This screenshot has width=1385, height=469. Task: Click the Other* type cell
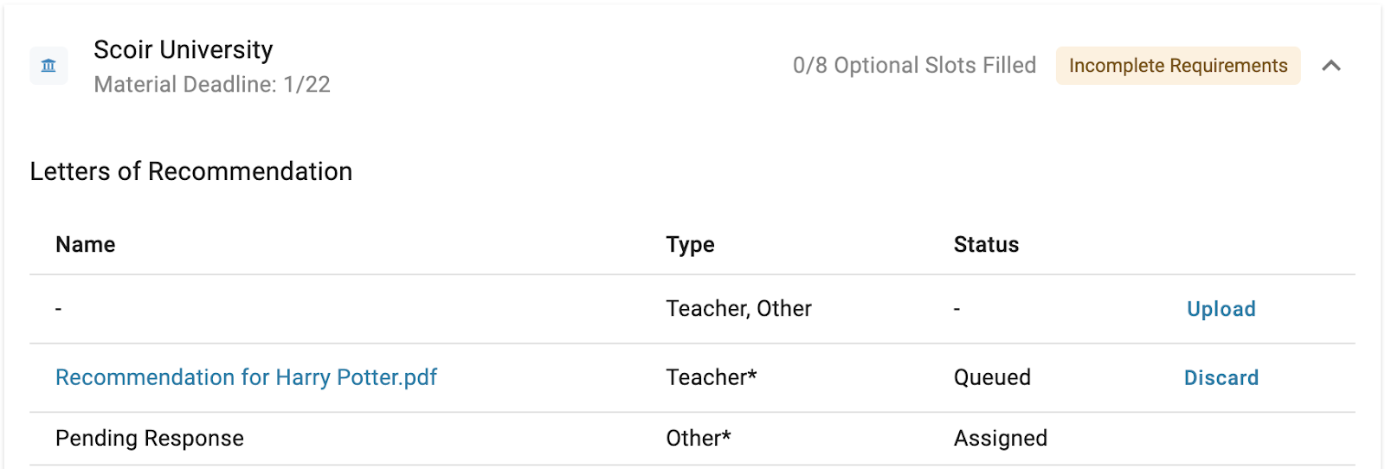tap(698, 439)
